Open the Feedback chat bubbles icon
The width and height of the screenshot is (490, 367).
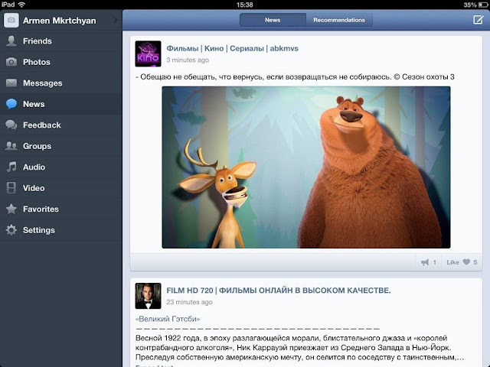click(11, 125)
